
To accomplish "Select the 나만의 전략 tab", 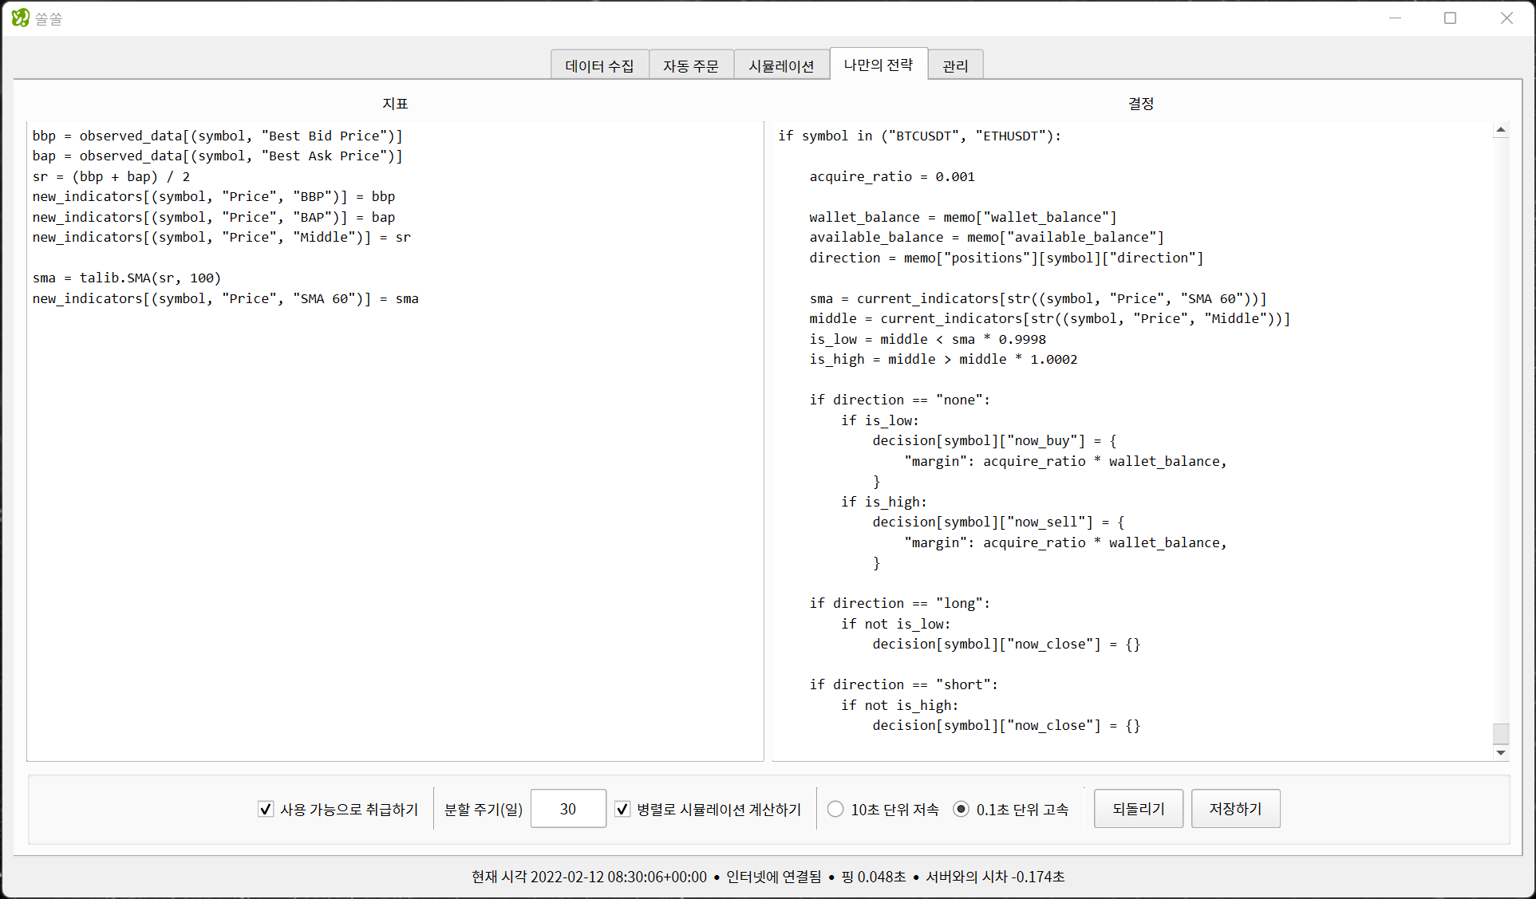I will [878, 64].
